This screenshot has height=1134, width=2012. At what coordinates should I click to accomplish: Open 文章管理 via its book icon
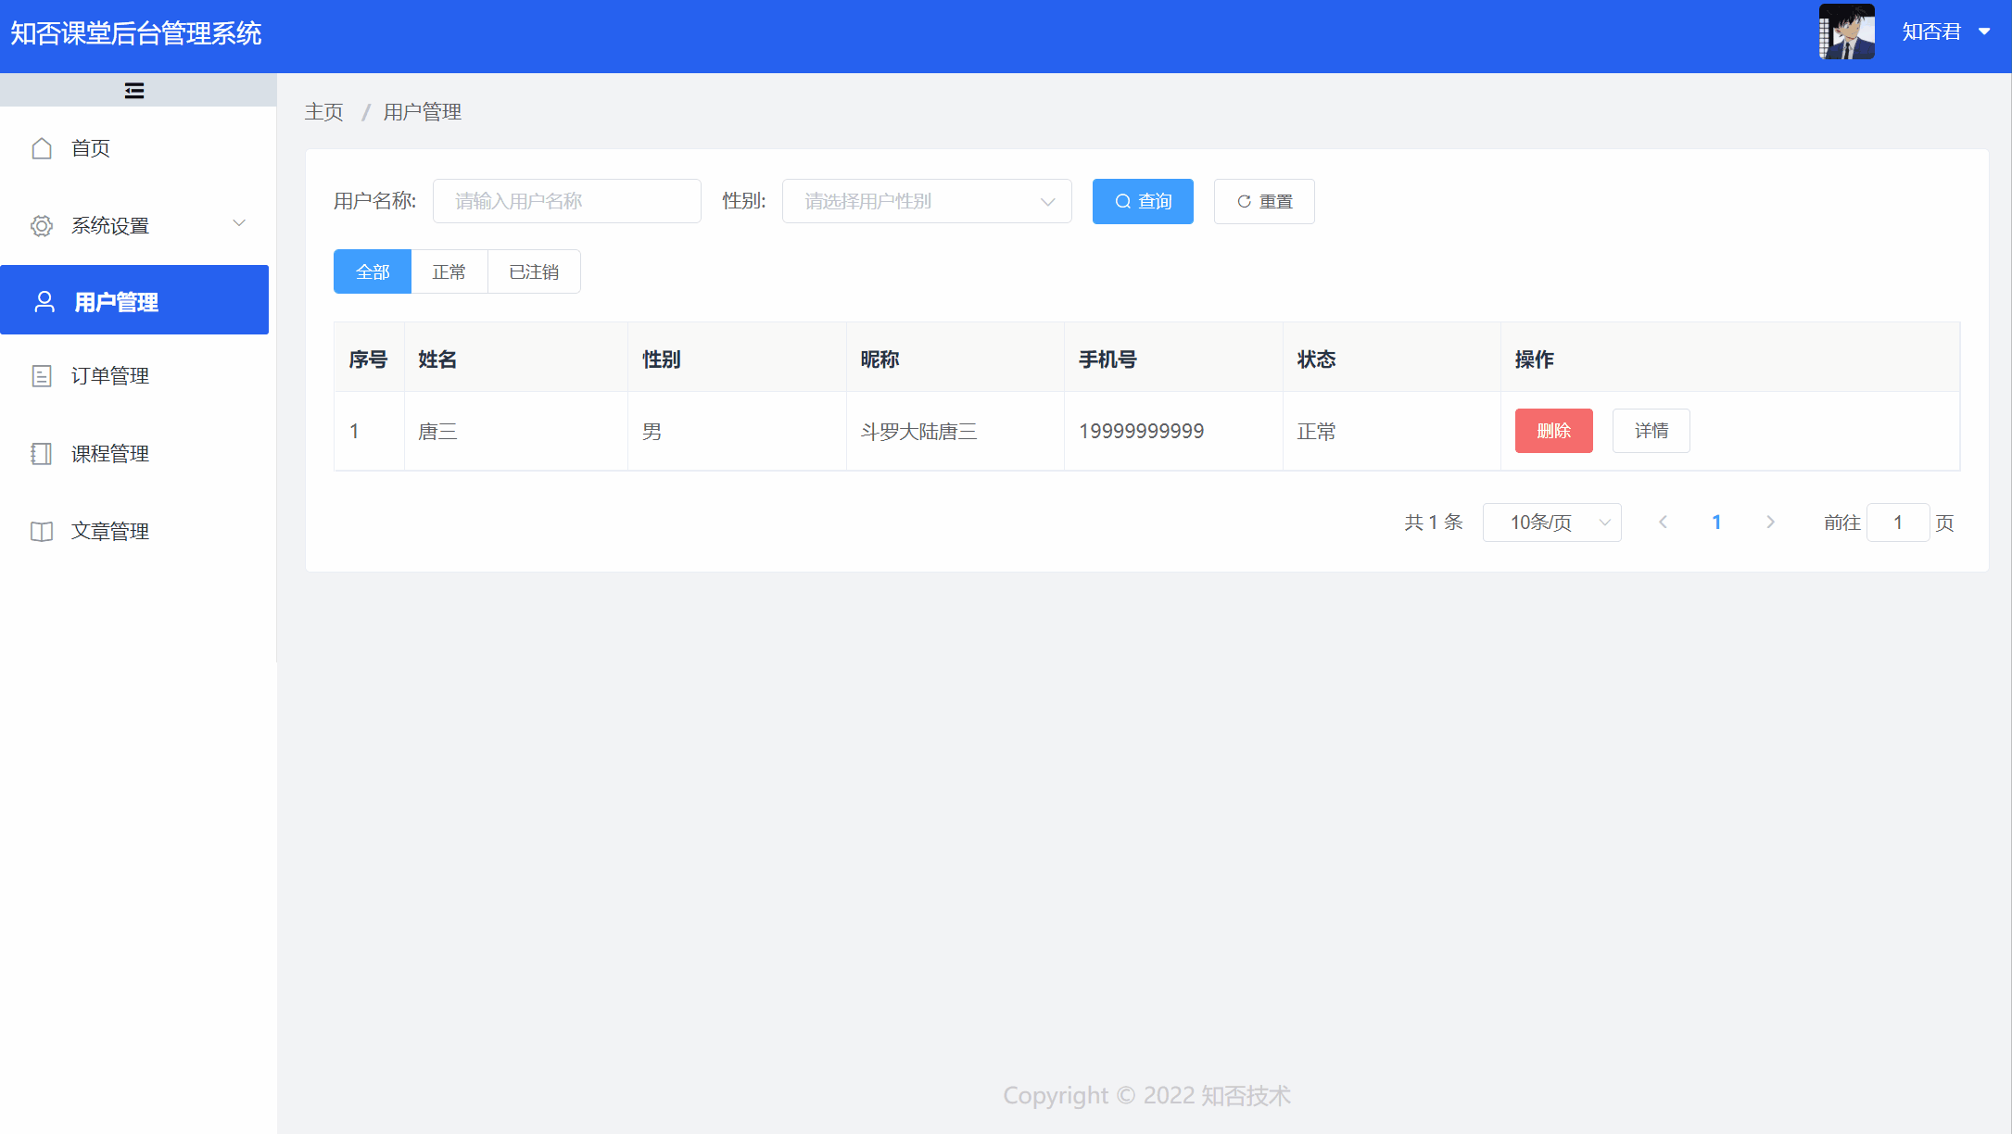point(42,532)
